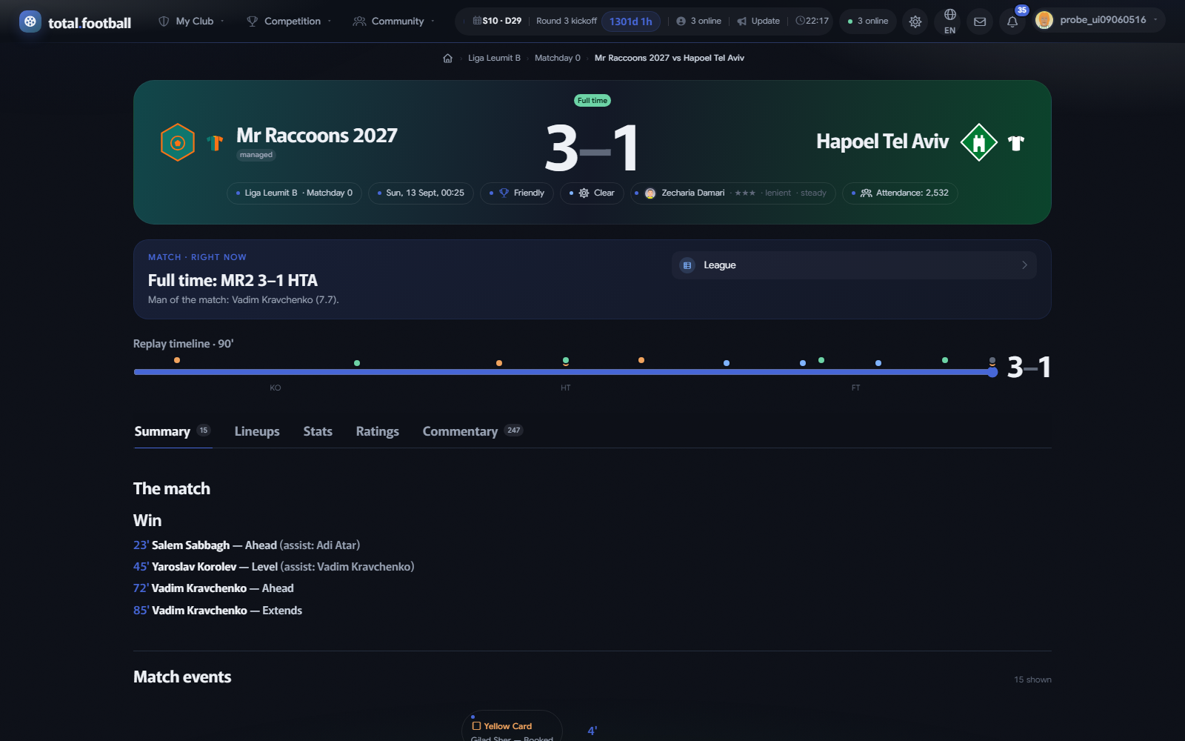This screenshot has width=1185, height=741.
Task: Click user avatar of probe_ui09060516
Action: click(1044, 20)
